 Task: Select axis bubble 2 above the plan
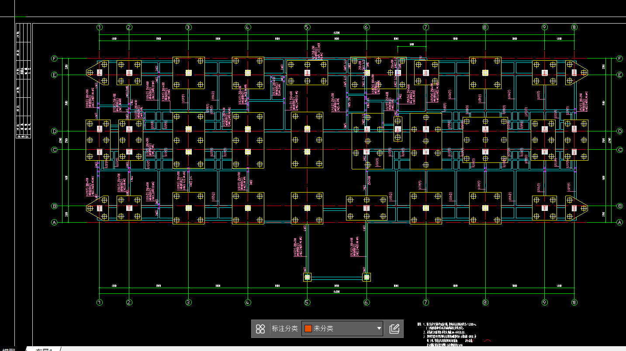[x=129, y=27]
